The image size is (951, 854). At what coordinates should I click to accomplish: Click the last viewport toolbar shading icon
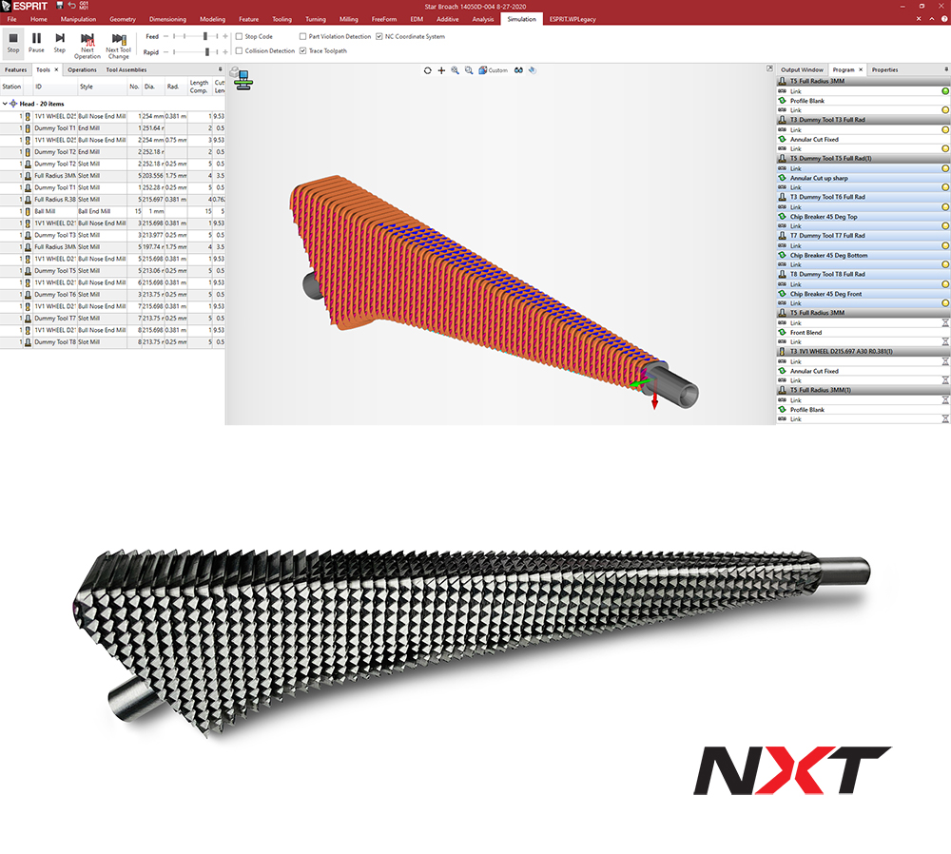[x=533, y=70]
